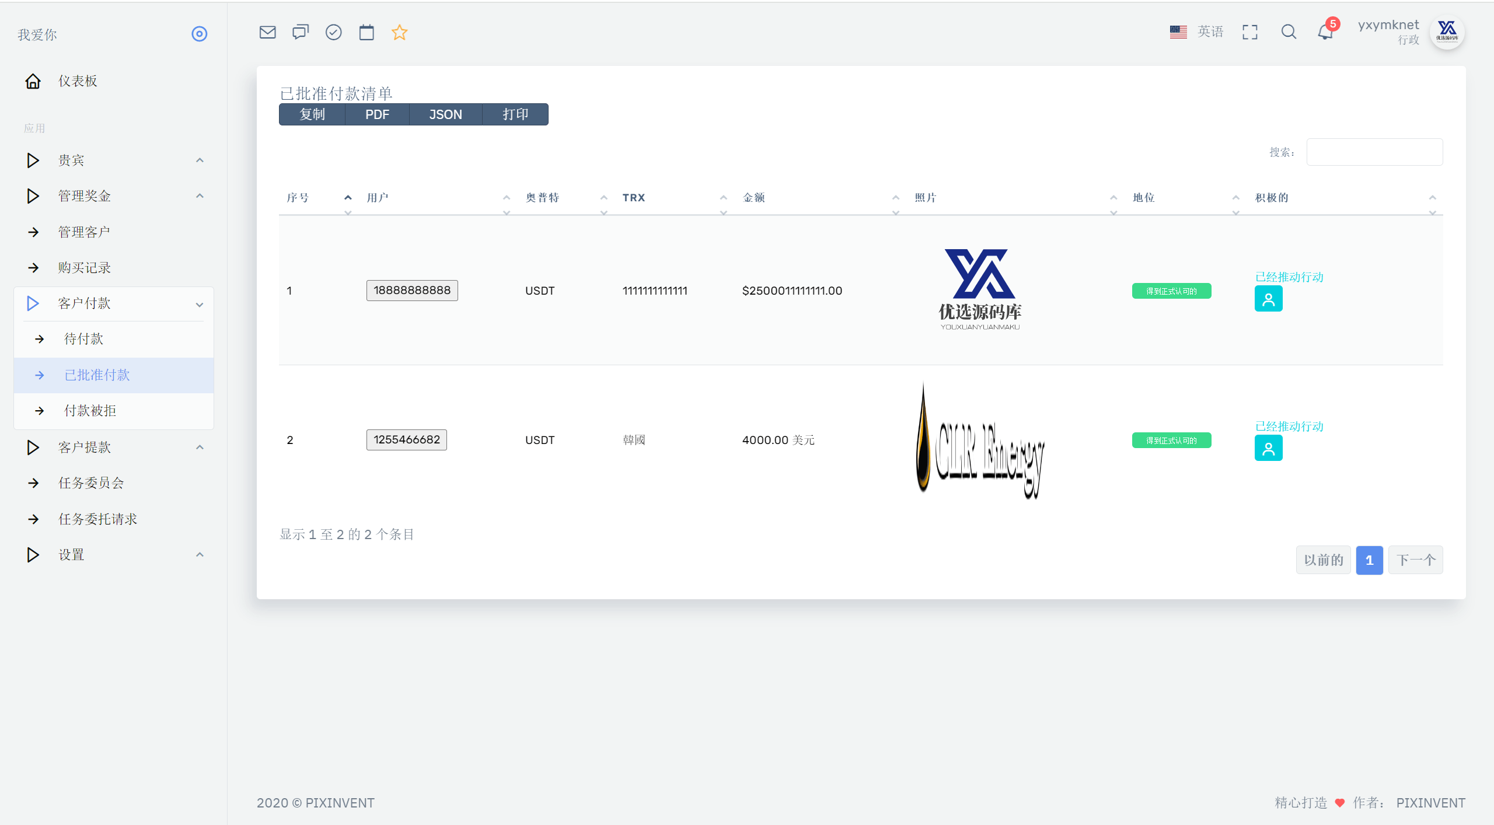1494x825 pixels.
Task: Sort table by 序号 column
Action: (x=319, y=198)
